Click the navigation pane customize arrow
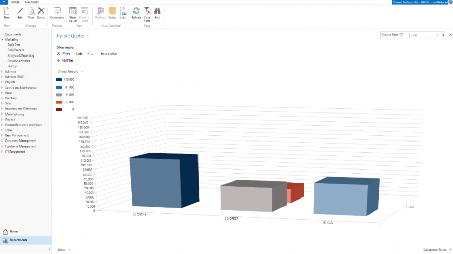 [x=49, y=249]
